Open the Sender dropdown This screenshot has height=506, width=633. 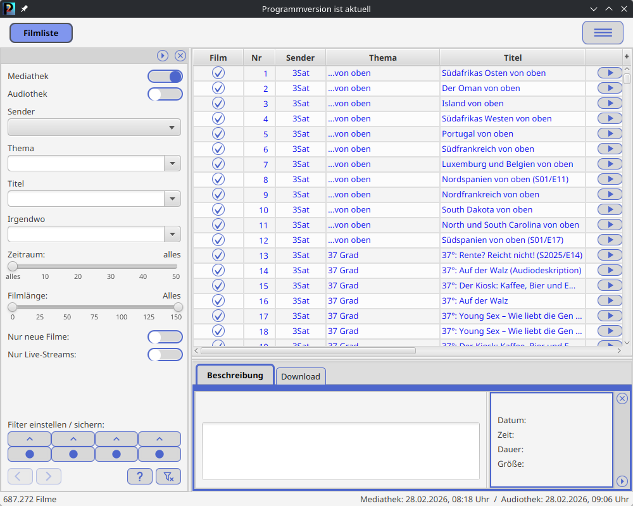point(94,128)
